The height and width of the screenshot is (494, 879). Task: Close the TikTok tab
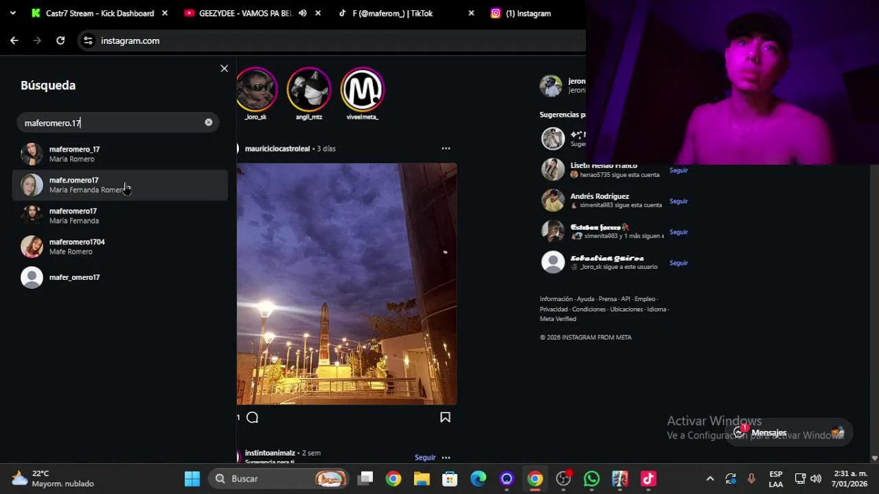click(471, 13)
